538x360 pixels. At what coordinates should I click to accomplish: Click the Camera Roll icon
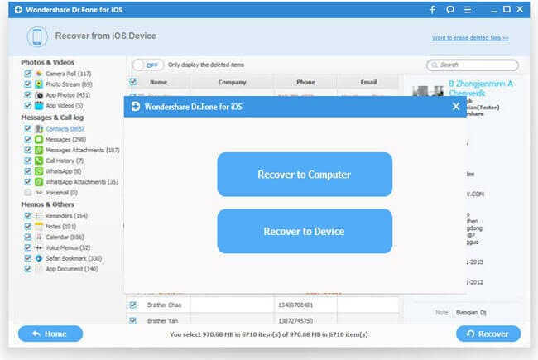[x=39, y=74]
